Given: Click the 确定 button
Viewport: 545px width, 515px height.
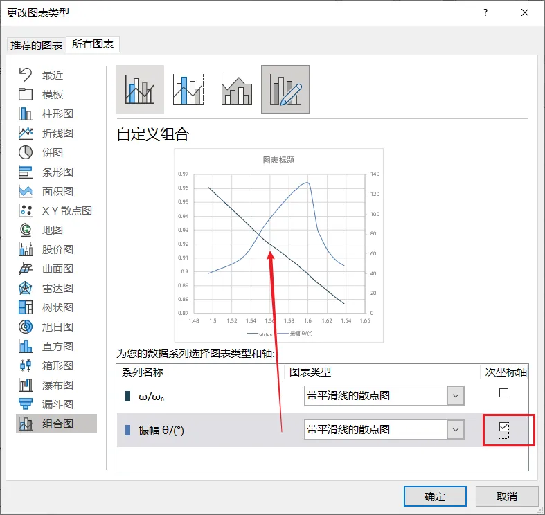Looking at the screenshot, I should 435,496.
